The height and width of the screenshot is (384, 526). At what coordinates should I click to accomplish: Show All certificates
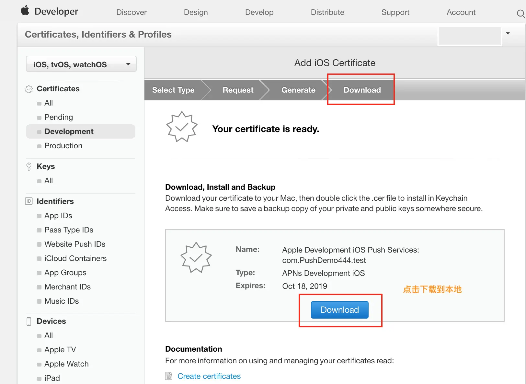click(x=49, y=103)
